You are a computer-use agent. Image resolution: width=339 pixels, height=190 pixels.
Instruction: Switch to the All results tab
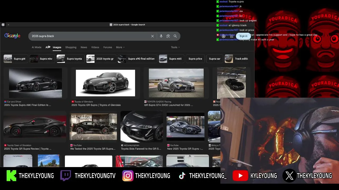[x=47, y=47]
